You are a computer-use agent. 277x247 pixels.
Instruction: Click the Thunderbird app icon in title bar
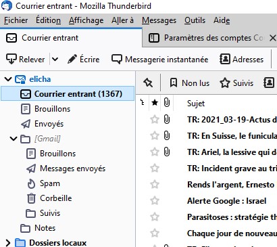[7, 5]
